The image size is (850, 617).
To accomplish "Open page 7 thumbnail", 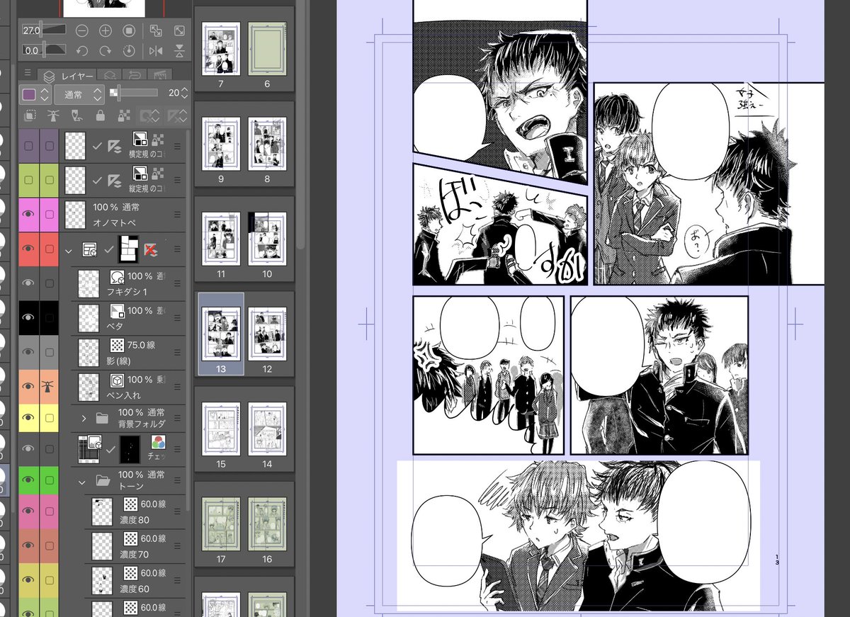I will pos(220,49).
